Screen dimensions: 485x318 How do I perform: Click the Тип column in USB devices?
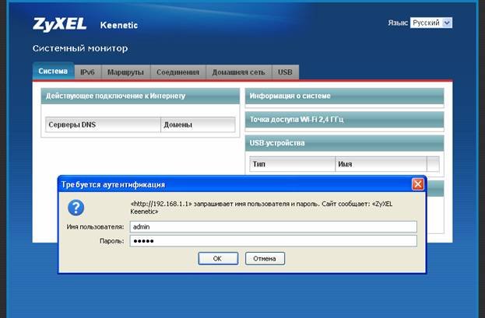coord(292,164)
